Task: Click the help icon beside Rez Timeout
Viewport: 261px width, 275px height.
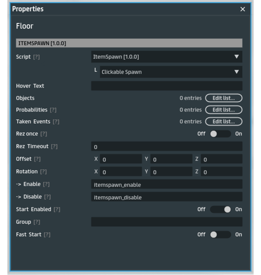Action: click(x=54, y=146)
